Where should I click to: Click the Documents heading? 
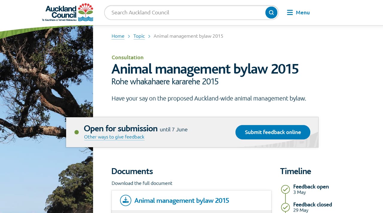(132, 171)
